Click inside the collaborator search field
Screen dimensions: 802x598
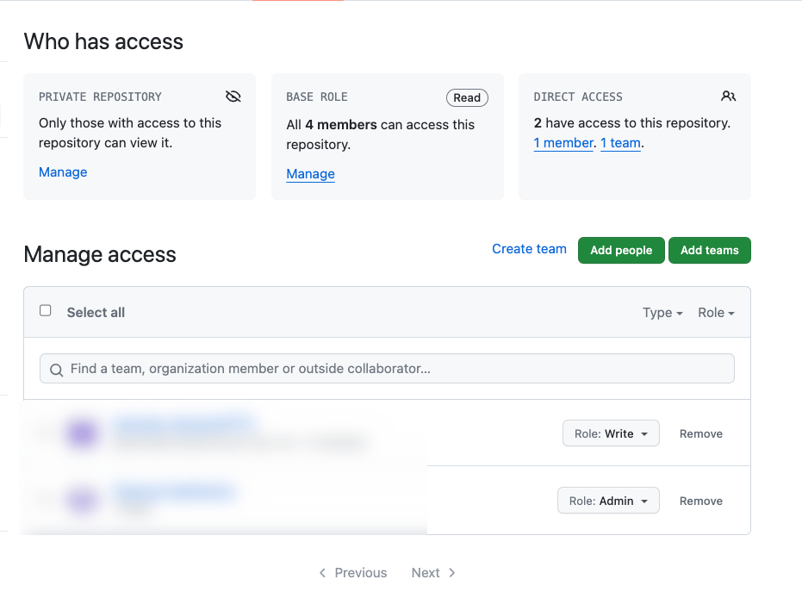click(387, 368)
